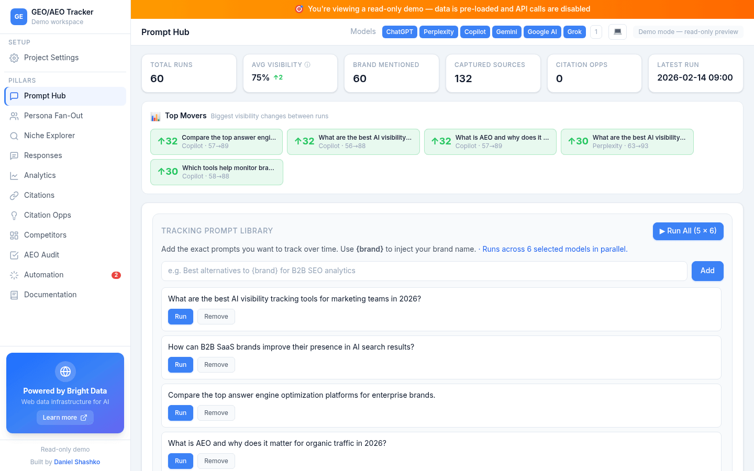
Task: Go to Niche Explorer
Action: click(x=65, y=136)
